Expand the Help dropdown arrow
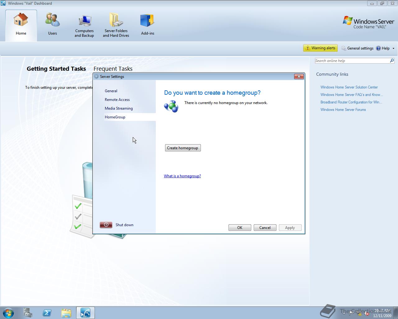This screenshot has width=398, height=319. click(x=393, y=48)
